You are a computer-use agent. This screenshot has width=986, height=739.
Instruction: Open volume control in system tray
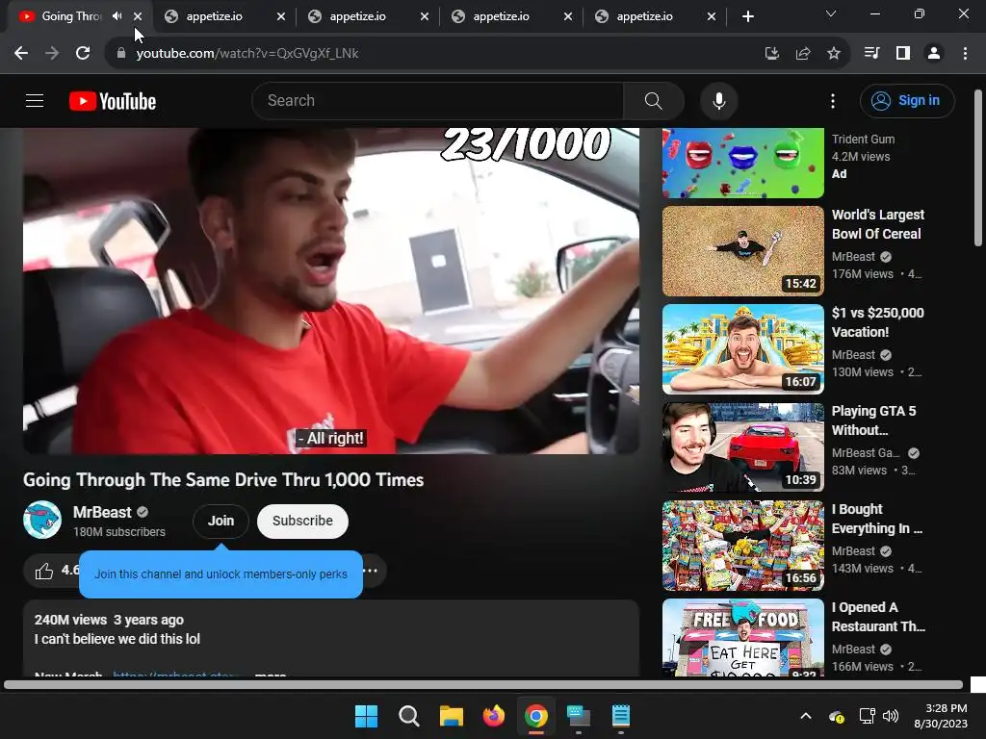pyautogui.click(x=890, y=716)
